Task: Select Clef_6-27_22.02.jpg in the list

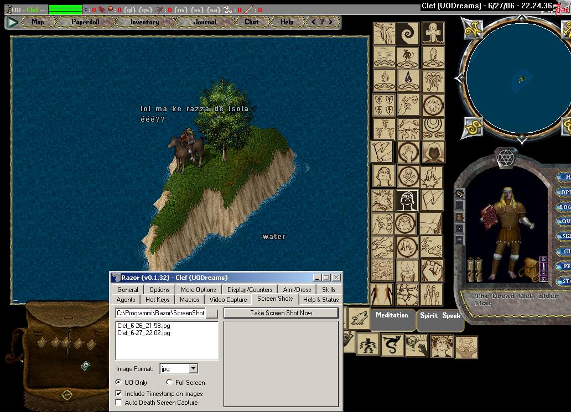Action: 143,333
